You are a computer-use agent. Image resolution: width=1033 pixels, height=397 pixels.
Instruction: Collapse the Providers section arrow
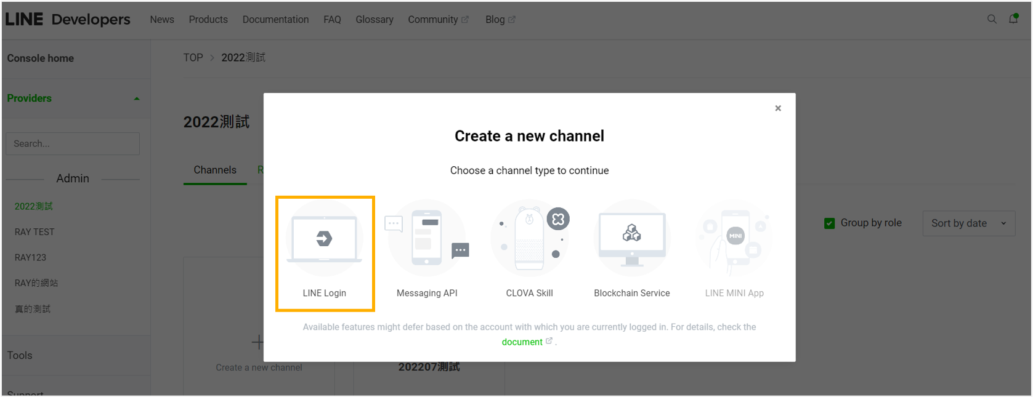(x=137, y=98)
